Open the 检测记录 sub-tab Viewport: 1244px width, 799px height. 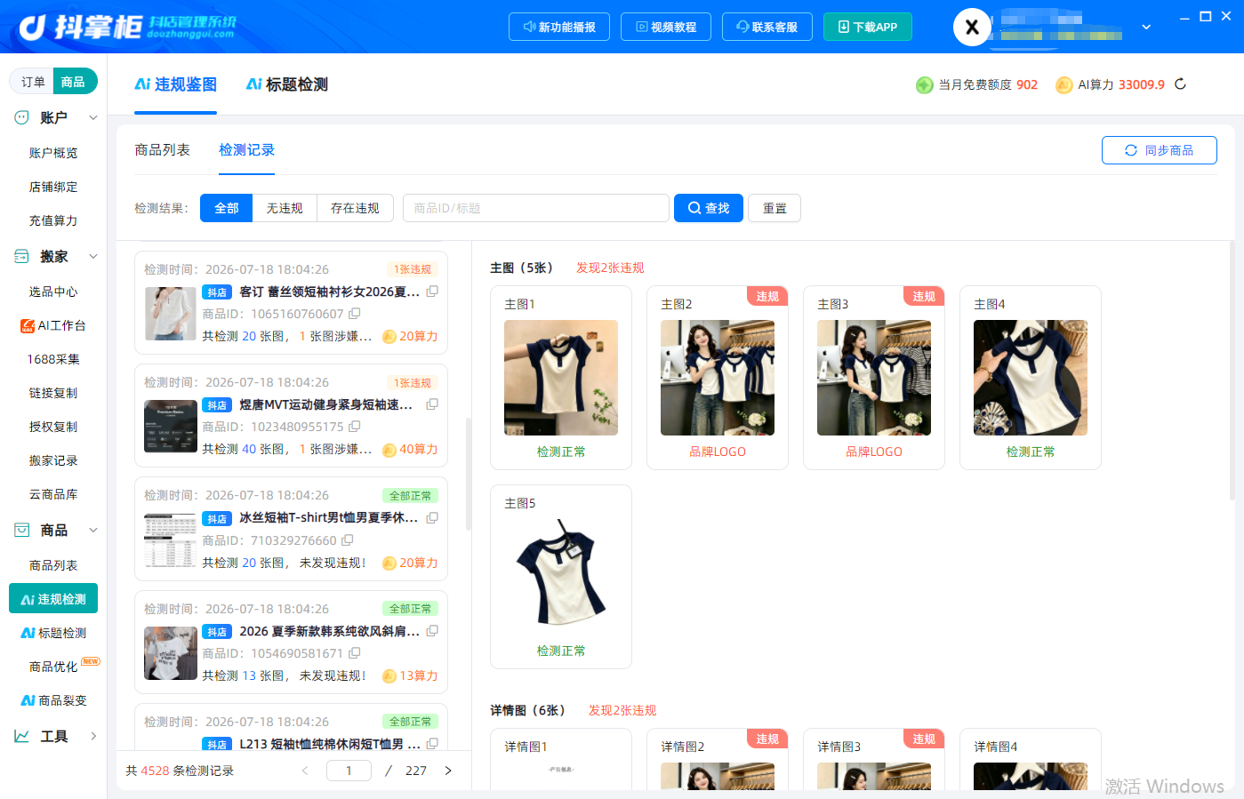(x=247, y=150)
